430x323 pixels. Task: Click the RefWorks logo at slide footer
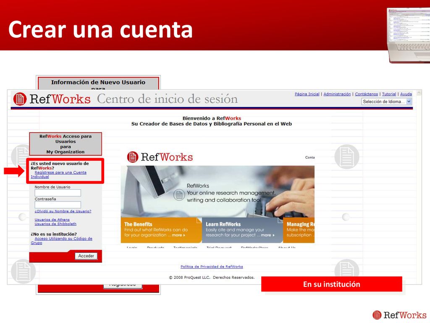(399, 315)
